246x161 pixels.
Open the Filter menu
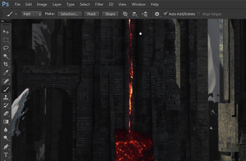(x=99, y=4)
